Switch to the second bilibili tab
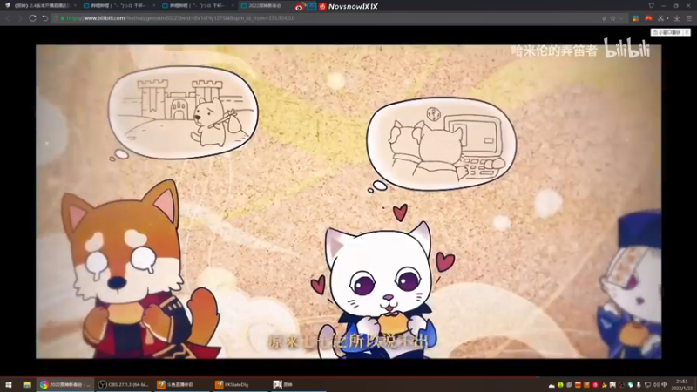The height and width of the screenshot is (392, 697). point(118,6)
